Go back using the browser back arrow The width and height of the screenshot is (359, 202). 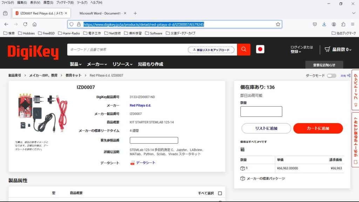(6, 24)
